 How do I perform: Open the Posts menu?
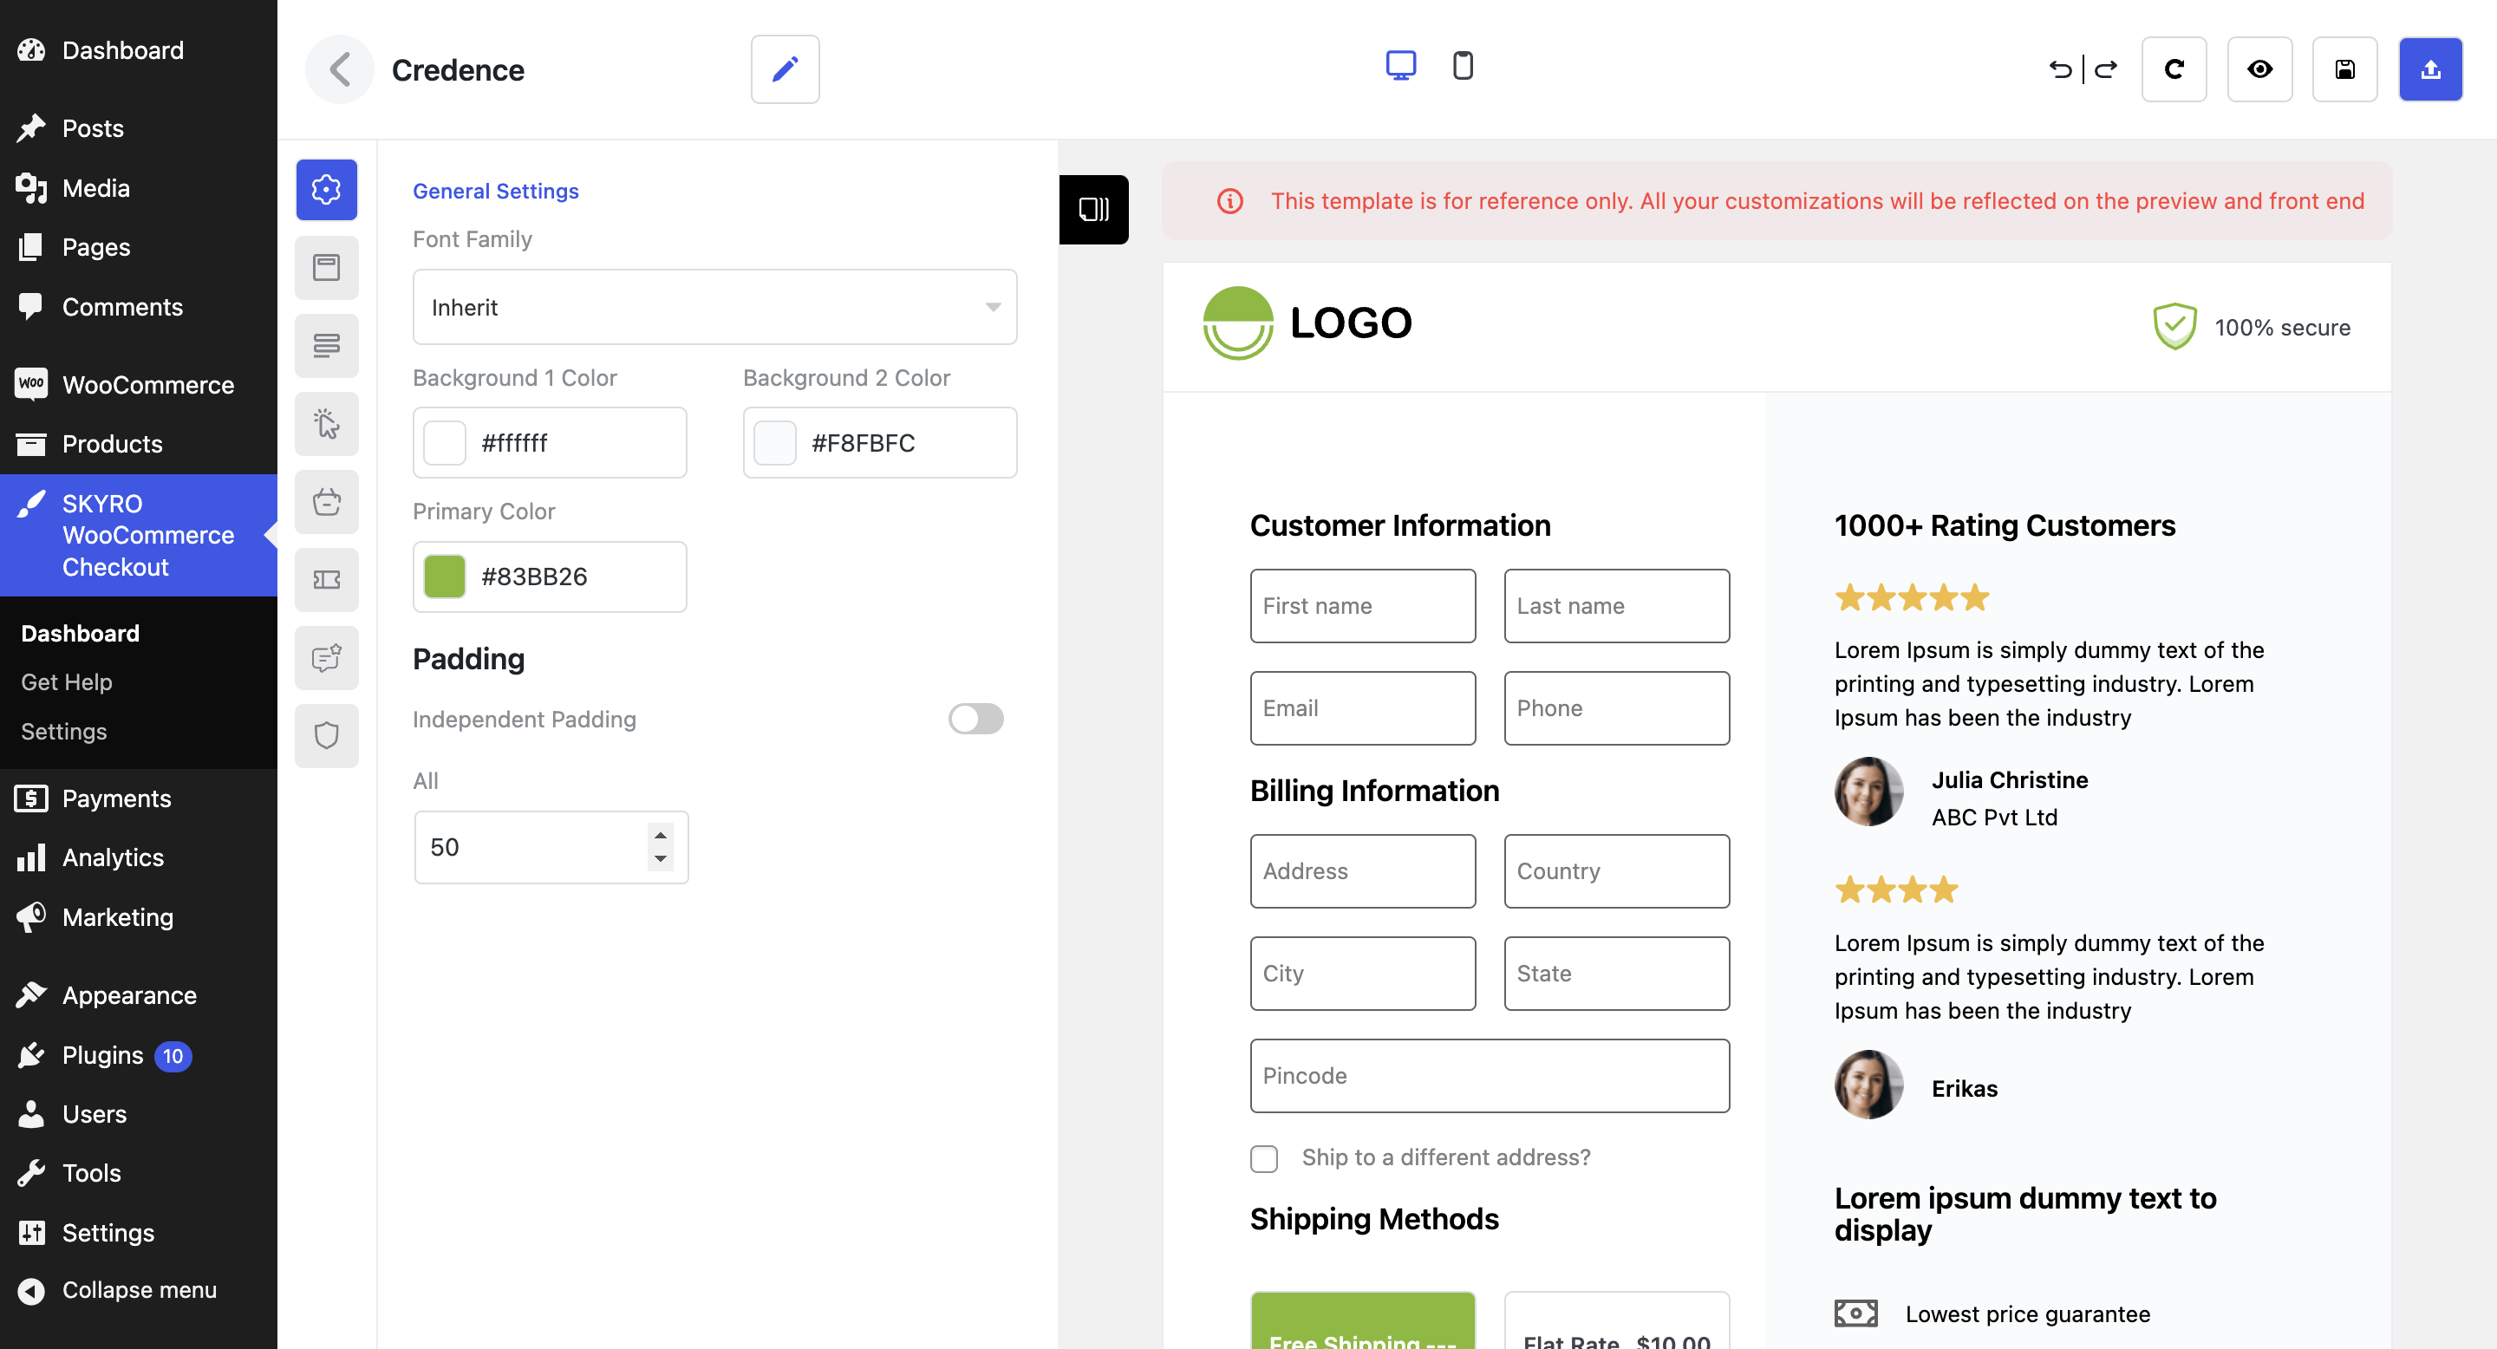point(139,128)
